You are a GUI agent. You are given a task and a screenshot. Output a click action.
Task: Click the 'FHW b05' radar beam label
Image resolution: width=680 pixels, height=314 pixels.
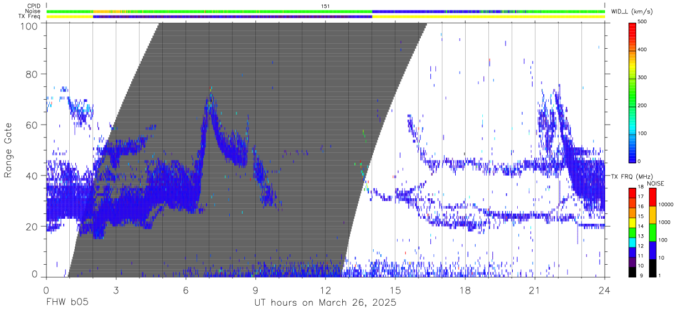(x=67, y=303)
